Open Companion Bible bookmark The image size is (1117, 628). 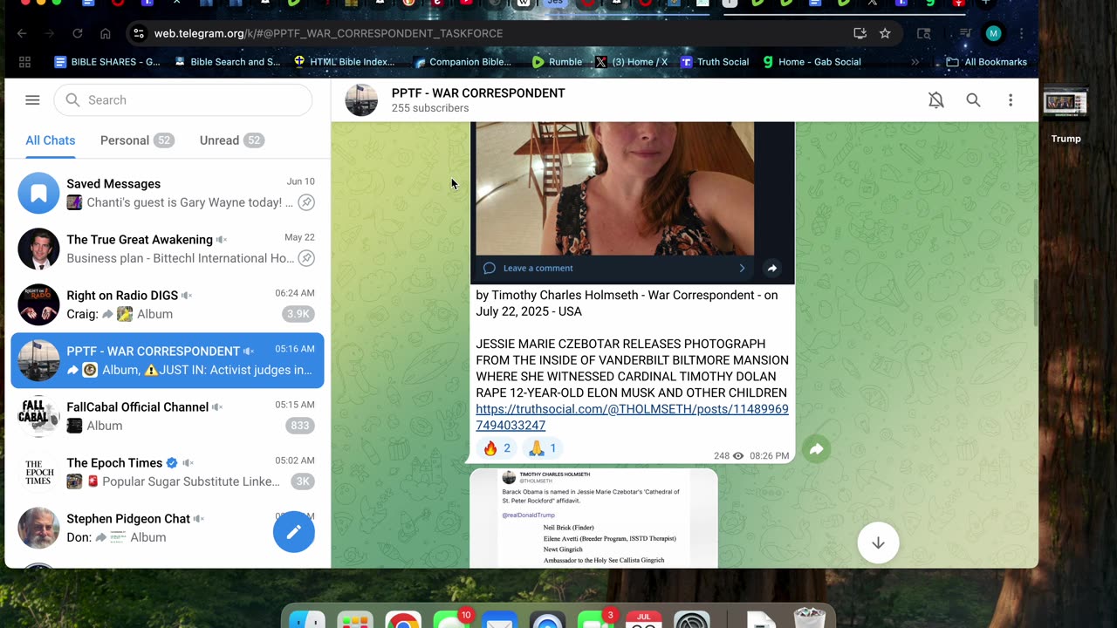pos(463,62)
